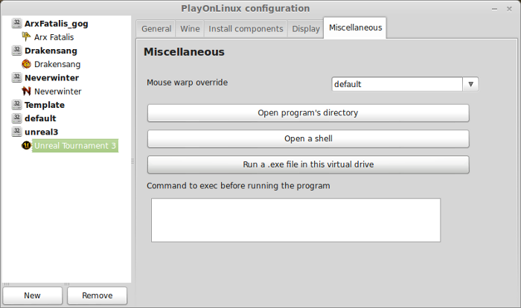
Task: Click the New button
Action: click(x=32, y=295)
